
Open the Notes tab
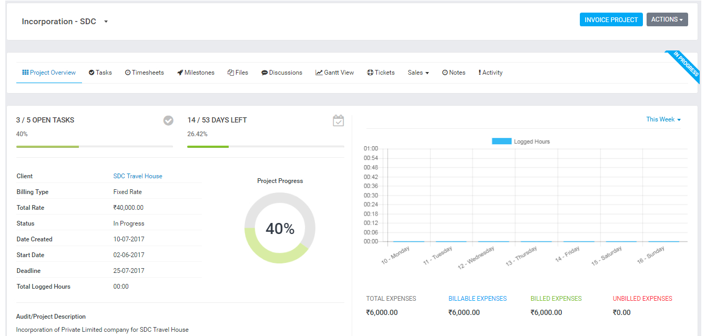click(x=454, y=73)
